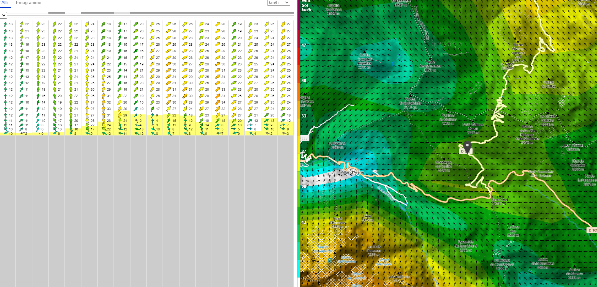Click the Montagne de Chaillol label
Screen dimensions: 597x287
pyautogui.click(x=444, y=166)
